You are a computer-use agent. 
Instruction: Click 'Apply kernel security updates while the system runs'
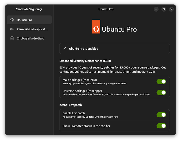pyautogui.click(x=90, y=117)
